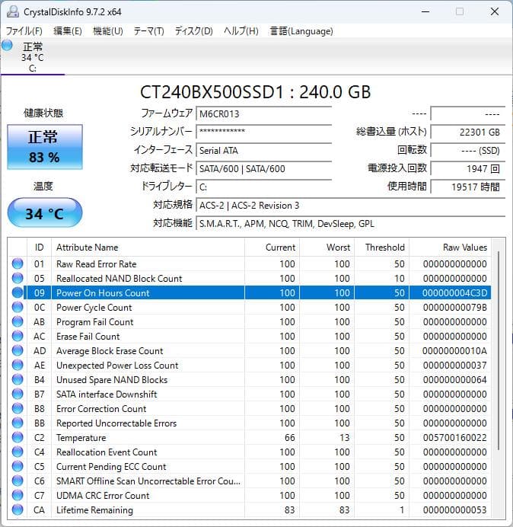The height and width of the screenshot is (527, 513).
Task: Click the Serial ATA interface field
Action: [263, 150]
